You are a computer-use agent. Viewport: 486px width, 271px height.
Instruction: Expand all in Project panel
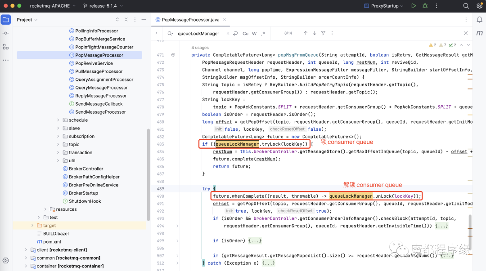tap(117, 19)
